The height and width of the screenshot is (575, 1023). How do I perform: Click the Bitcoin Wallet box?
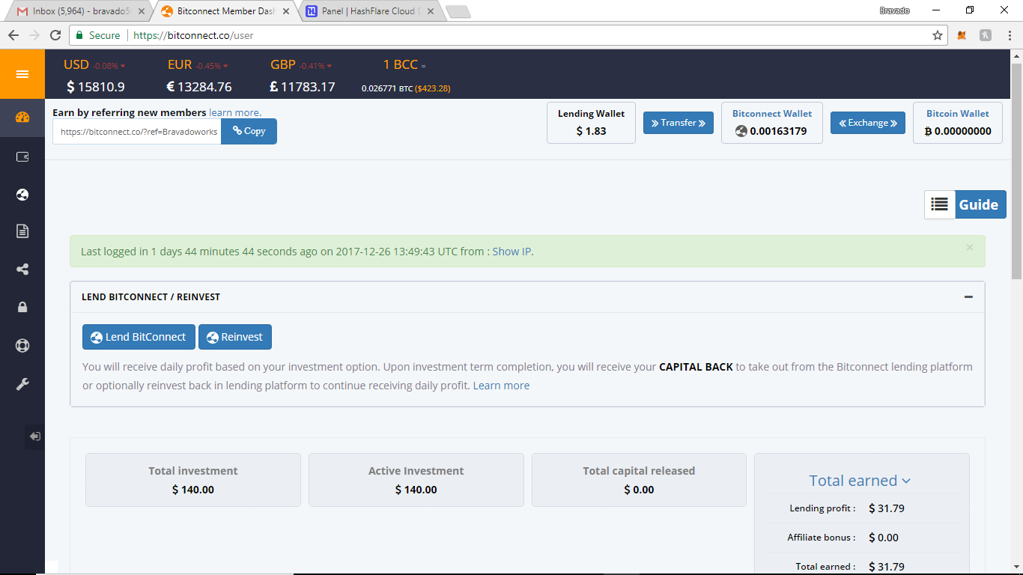click(x=958, y=123)
